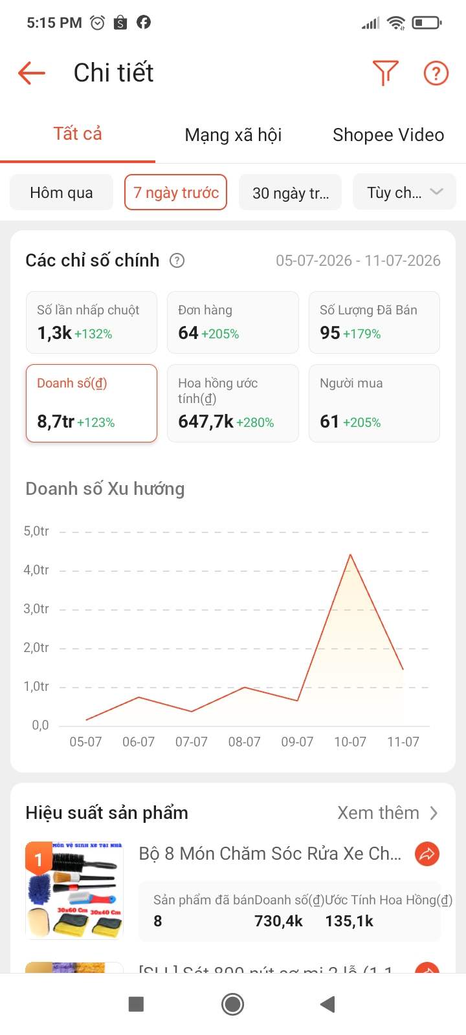
Task: Tap Android recent apps square button
Action: click(x=136, y=1004)
